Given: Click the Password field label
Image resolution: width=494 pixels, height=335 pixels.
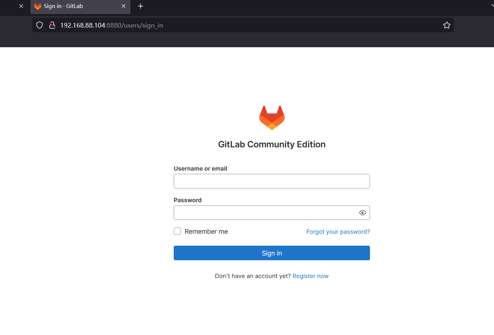Looking at the screenshot, I should 188,200.
